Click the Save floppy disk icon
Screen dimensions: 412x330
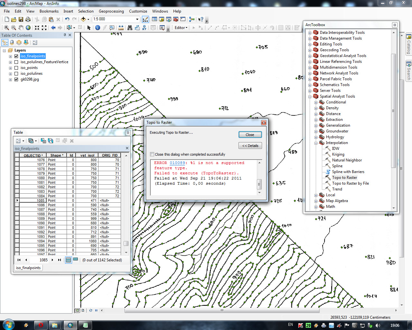tap(21, 19)
